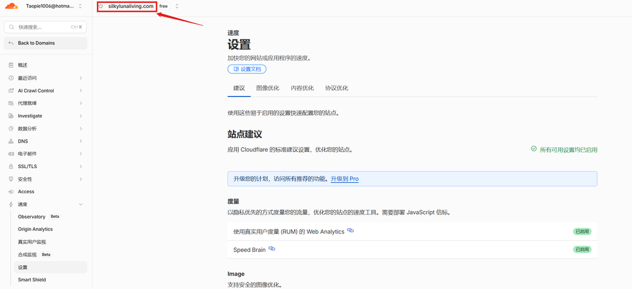Image resolution: width=632 pixels, height=289 pixels.
Task: Click the Back to Domains button
Action: click(x=46, y=43)
